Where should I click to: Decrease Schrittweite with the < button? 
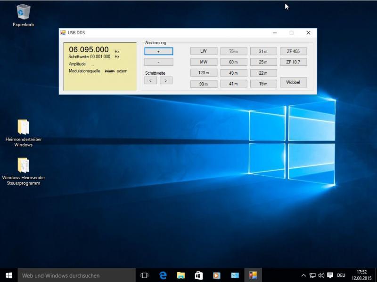pos(150,80)
